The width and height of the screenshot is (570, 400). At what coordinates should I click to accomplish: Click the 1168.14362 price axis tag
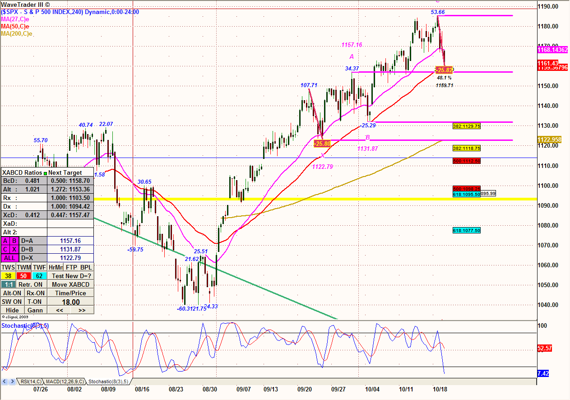click(553, 50)
